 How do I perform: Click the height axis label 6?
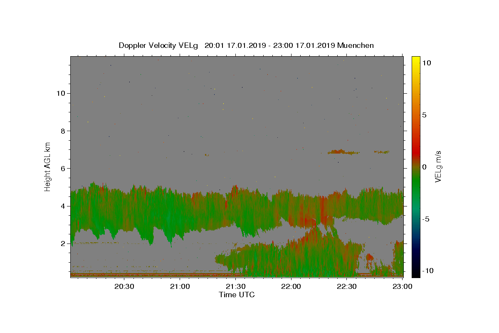[63, 168]
